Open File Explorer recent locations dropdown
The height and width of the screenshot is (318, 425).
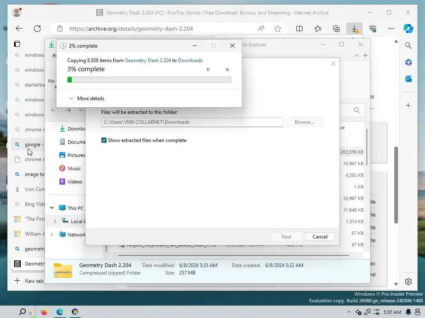(81, 110)
